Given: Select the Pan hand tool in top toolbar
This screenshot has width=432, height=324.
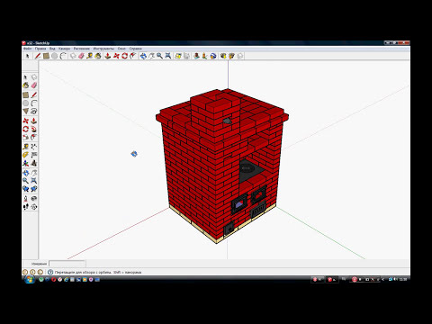Looking at the screenshot, I should pos(151,56).
